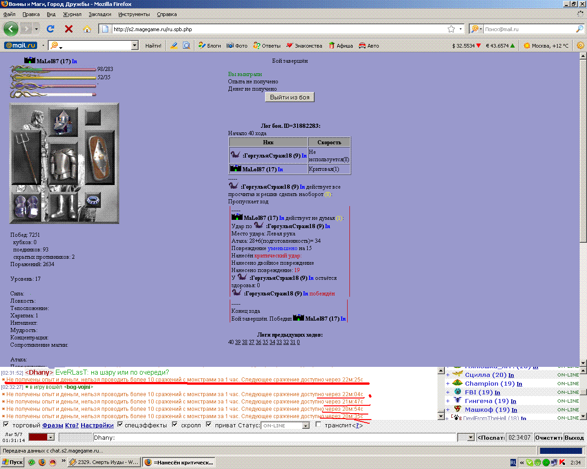587x469 pixels.
Task: Open the Правка menu
Action: tap(31, 14)
